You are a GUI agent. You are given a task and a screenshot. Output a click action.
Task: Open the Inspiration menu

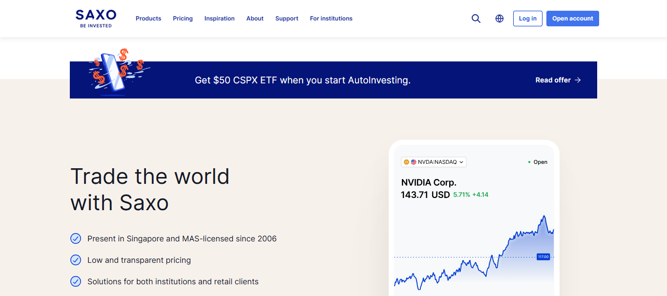[219, 19]
